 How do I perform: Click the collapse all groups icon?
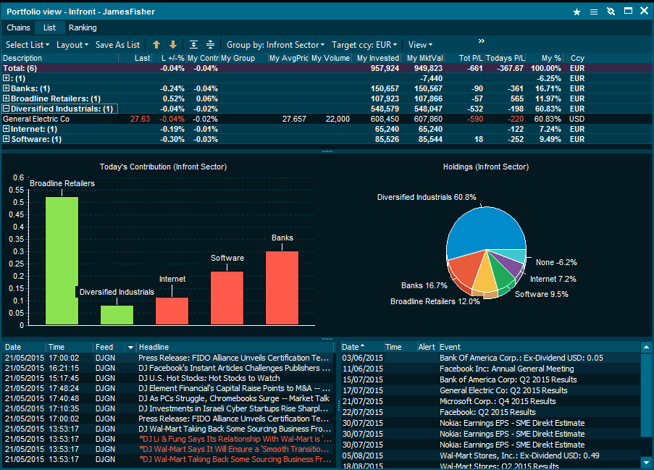pyautogui.click(x=210, y=45)
